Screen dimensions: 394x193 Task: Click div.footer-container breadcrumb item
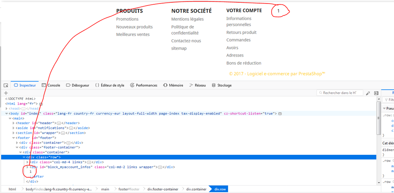(163, 189)
